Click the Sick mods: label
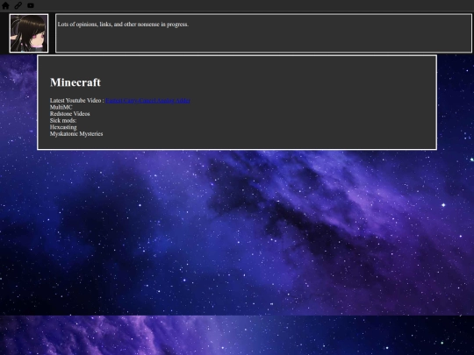This screenshot has width=474, height=355. coord(63,120)
